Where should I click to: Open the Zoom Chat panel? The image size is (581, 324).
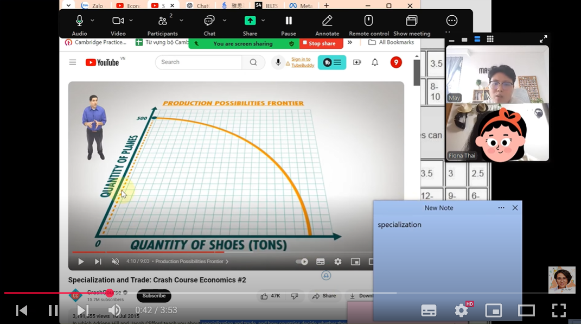(x=209, y=21)
